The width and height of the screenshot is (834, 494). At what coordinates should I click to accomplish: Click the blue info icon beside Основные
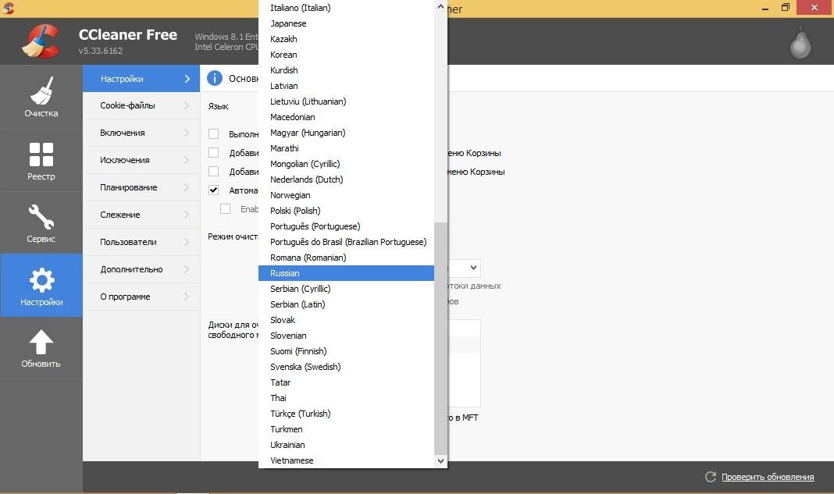click(x=214, y=78)
